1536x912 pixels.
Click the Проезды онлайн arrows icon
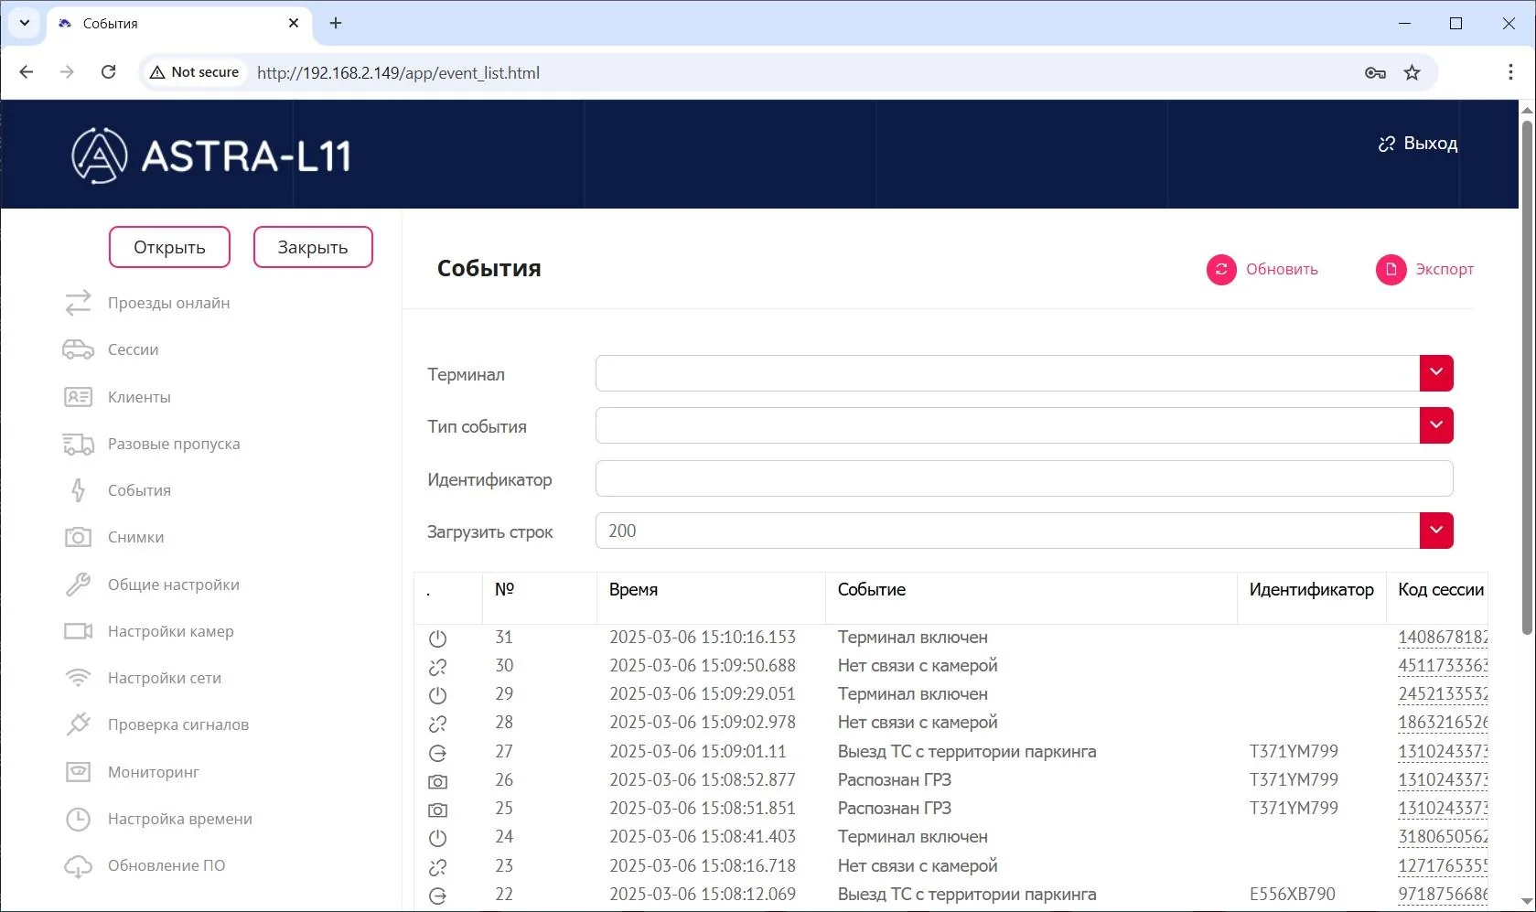point(79,303)
